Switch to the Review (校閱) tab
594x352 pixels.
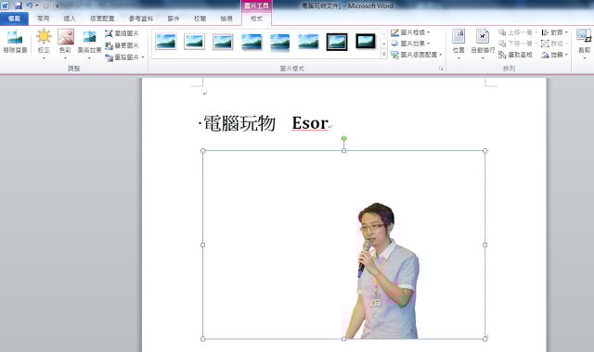coord(200,19)
